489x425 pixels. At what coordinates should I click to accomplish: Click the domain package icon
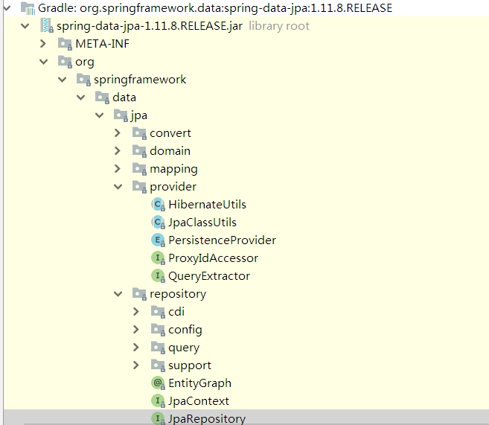point(139,150)
